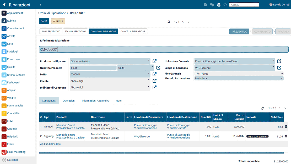Viewport: 291px width, 164px height.
Task: Open the Punto Vendita sidebar icon
Action: [x=4, y=106]
